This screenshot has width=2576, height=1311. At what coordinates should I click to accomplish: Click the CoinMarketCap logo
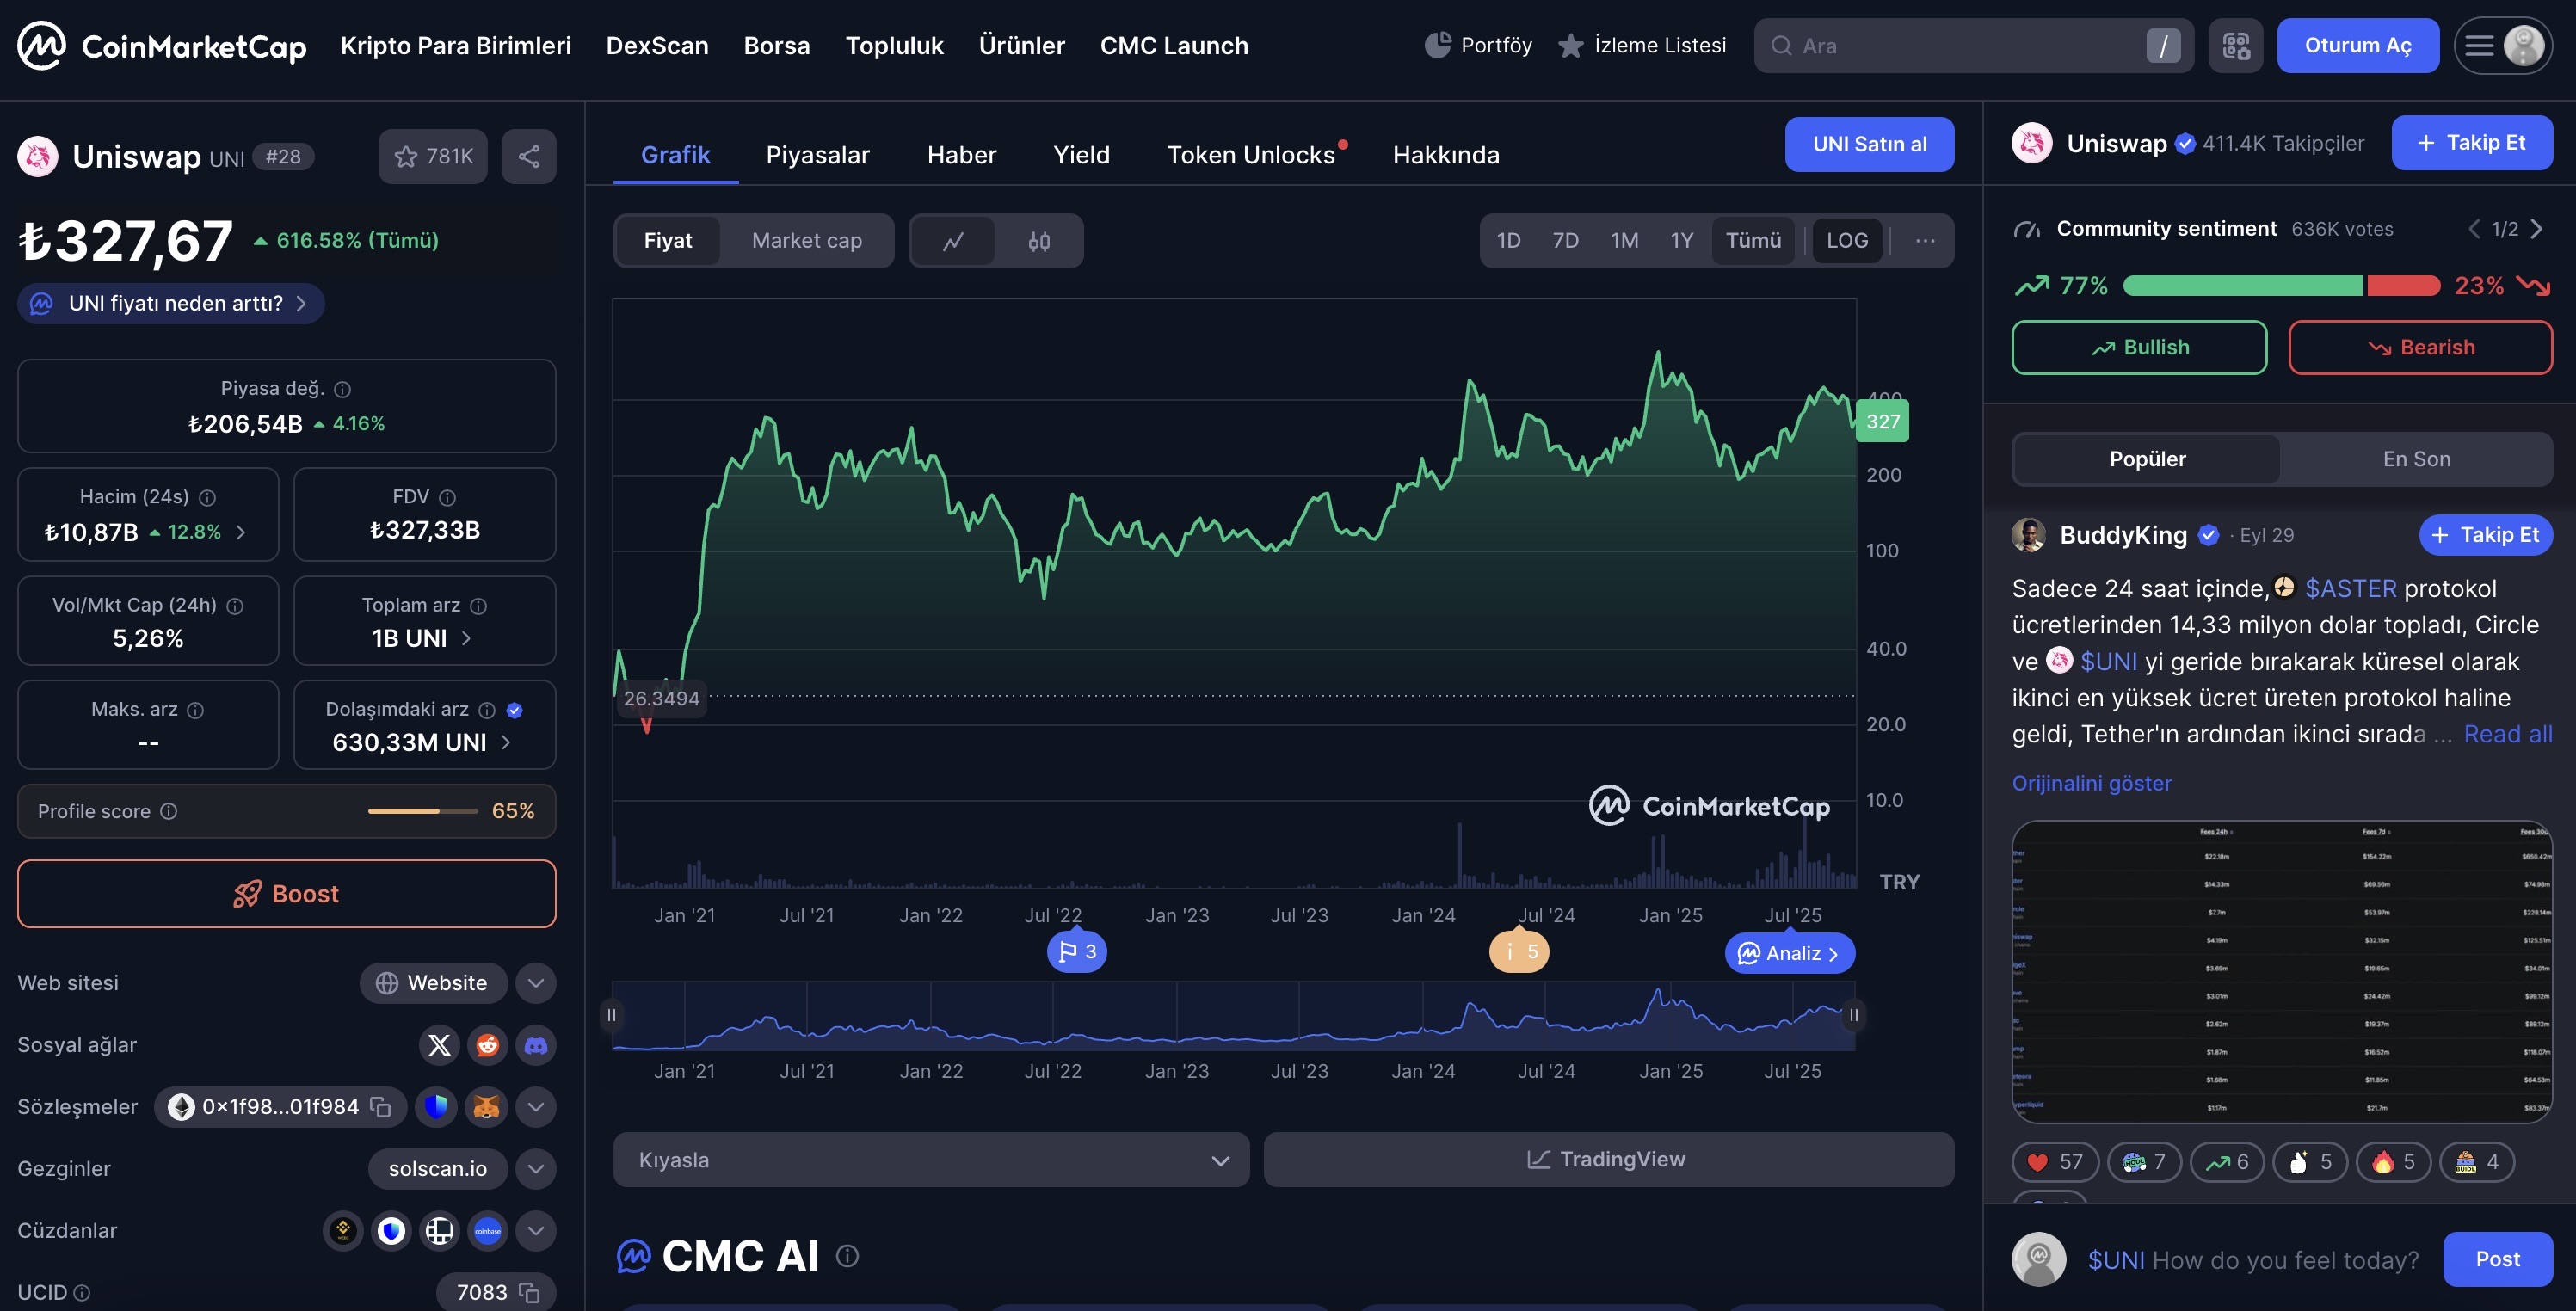pos(162,46)
